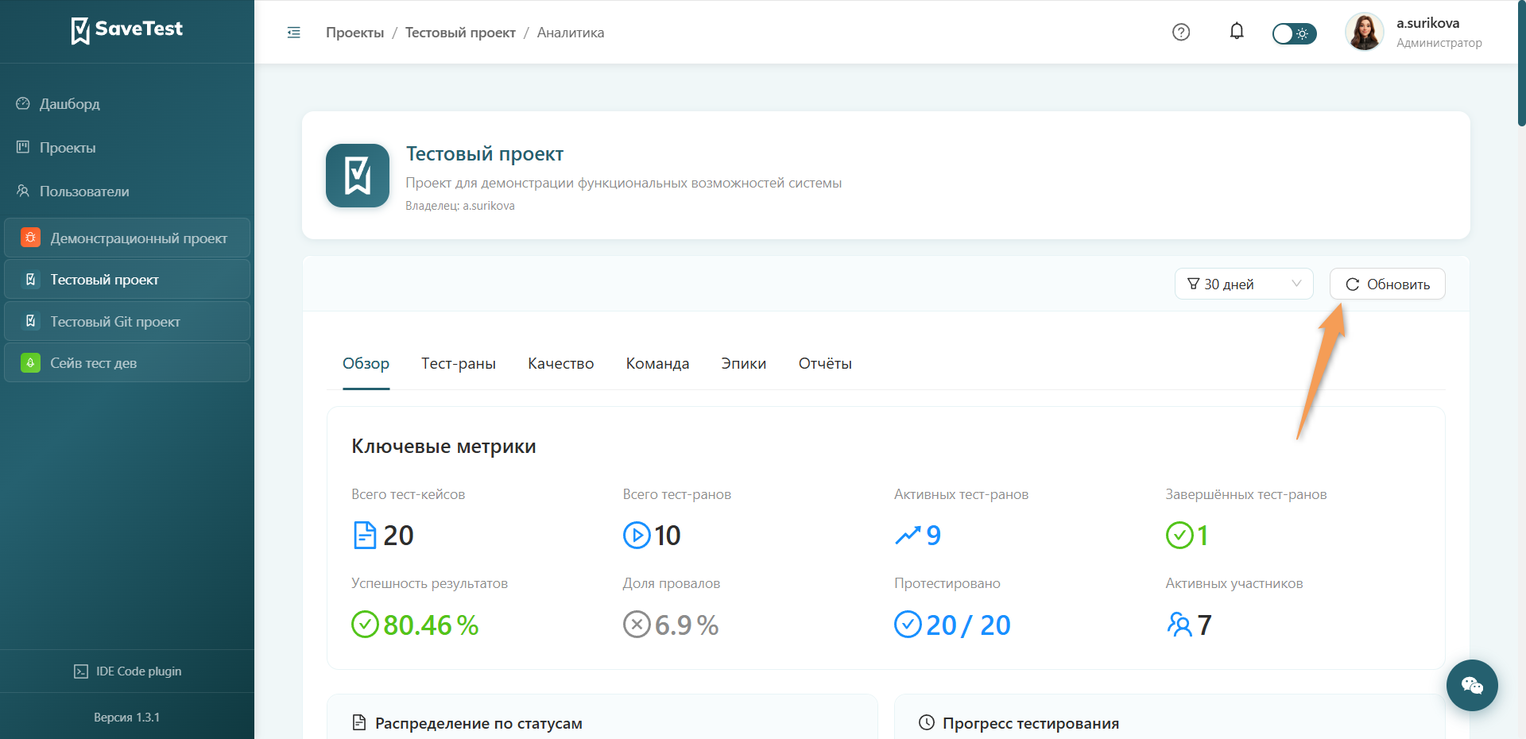This screenshot has width=1526, height=739.
Task: Click the test-cases document icon
Action: (365, 535)
